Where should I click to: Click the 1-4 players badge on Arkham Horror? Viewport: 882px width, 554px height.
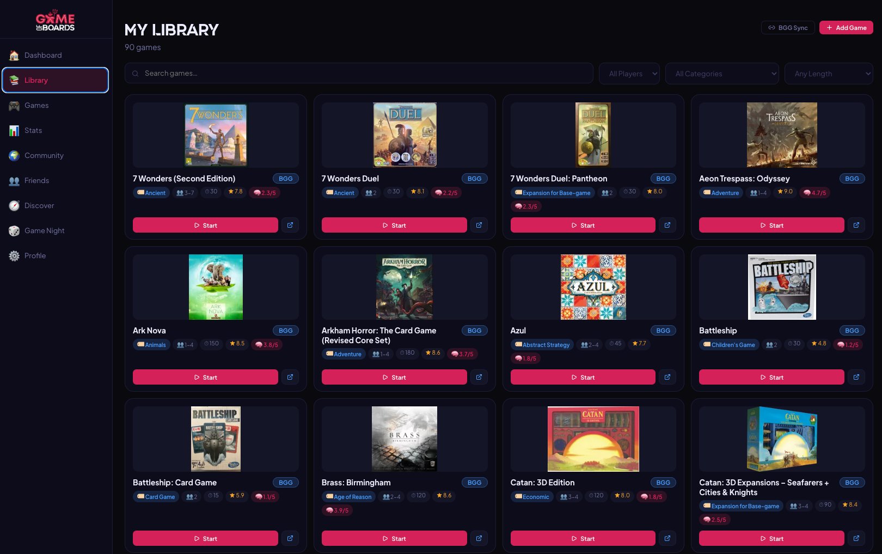point(381,354)
